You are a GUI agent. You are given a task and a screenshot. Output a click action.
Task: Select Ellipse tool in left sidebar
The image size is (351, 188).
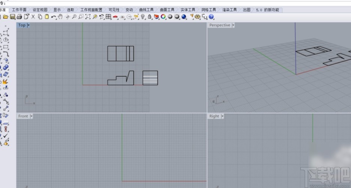[x=6, y=40]
